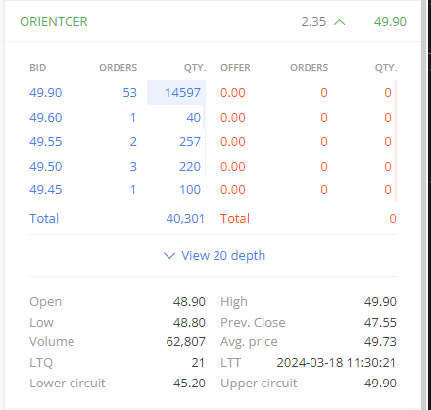Select bid price 49.55
Viewport: 431px width, 410px height.
click(45, 142)
